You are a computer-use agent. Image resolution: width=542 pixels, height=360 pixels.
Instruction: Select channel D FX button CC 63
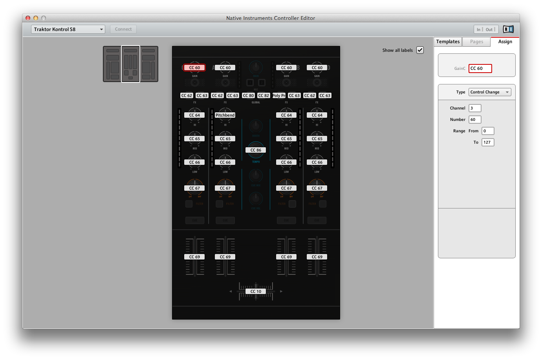[x=325, y=95]
